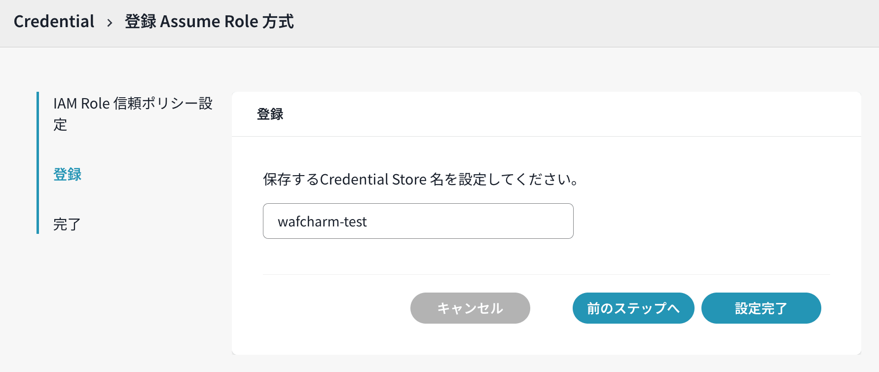The image size is (879, 372).
Task: Click the word Credential Store in the instruction
Action: coord(373,179)
